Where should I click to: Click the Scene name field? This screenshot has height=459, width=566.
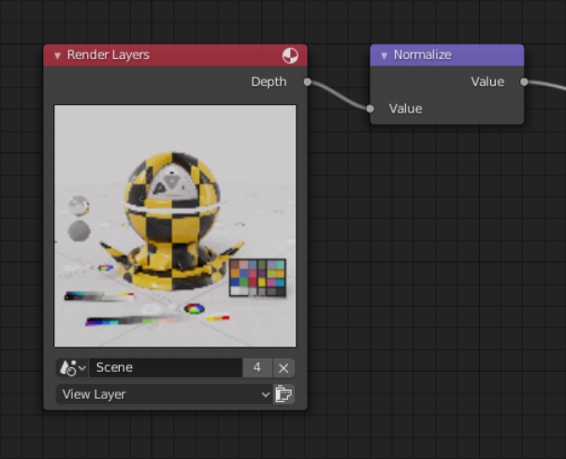[166, 368]
